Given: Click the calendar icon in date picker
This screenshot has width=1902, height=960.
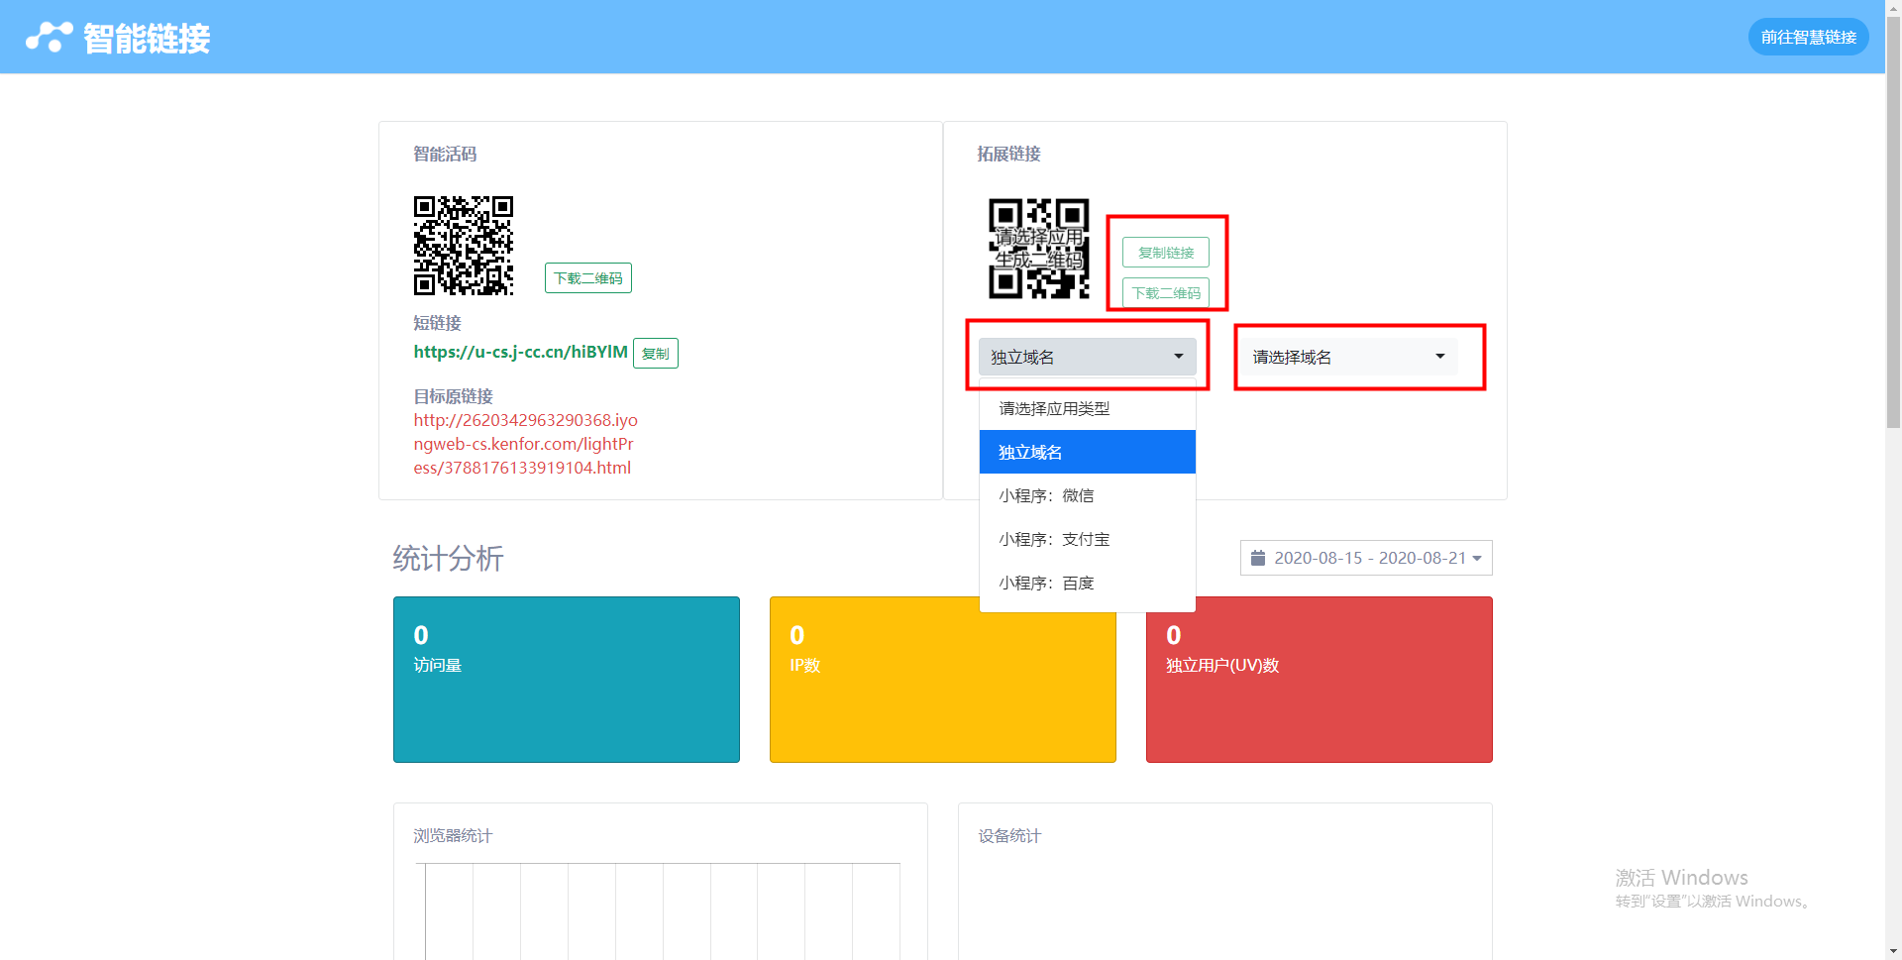Looking at the screenshot, I should point(1257,558).
